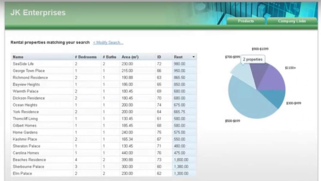The width and height of the screenshot is (321, 181).
Task: Click the # Bedrooms column header
Action: pyautogui.click(x=86, y=57)
